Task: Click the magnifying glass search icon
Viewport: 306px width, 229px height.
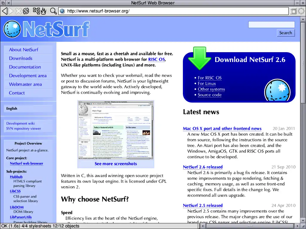Action: [x=53, y=11]
